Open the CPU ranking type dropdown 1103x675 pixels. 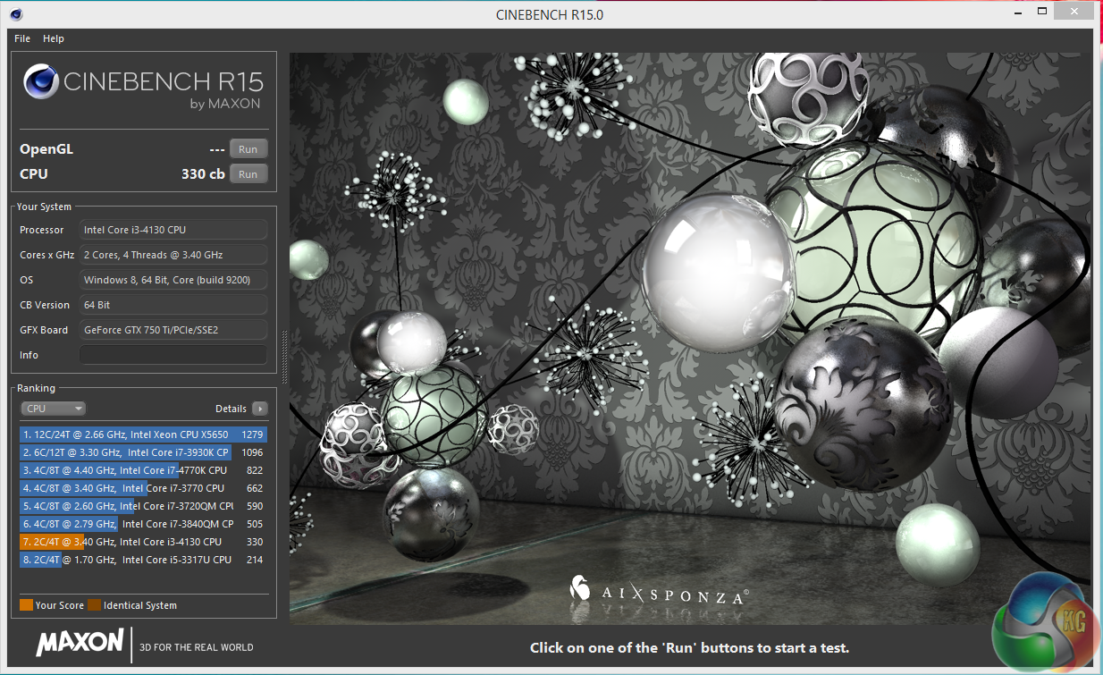click(53, 409)
